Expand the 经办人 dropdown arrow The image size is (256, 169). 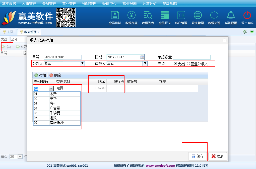(x=82, y=63)
